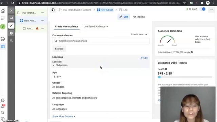Bookmark this page with the star icon

tap(184, 3)
